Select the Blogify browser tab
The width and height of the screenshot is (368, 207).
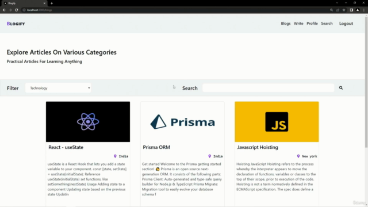[x=24, y=3]
